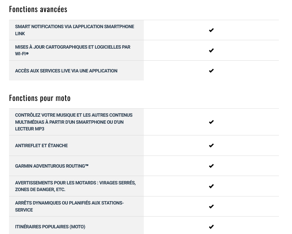Click checkmark for motorcyclist warnings row
This screenshot has height=234, width=292.
(211, 186)
